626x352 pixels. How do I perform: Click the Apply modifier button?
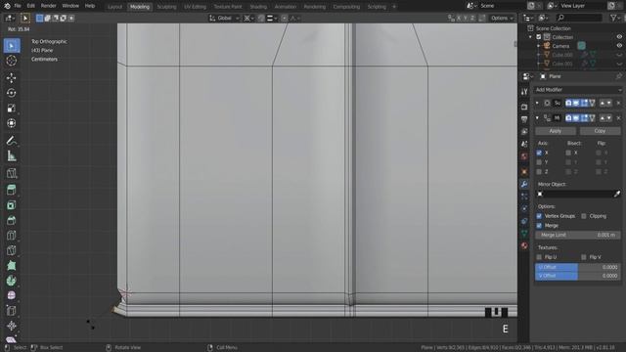(556, 131)
